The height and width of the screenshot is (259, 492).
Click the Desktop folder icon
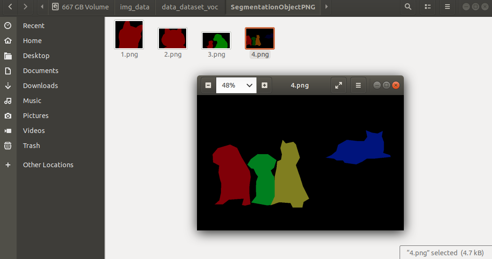click(8, 56)
